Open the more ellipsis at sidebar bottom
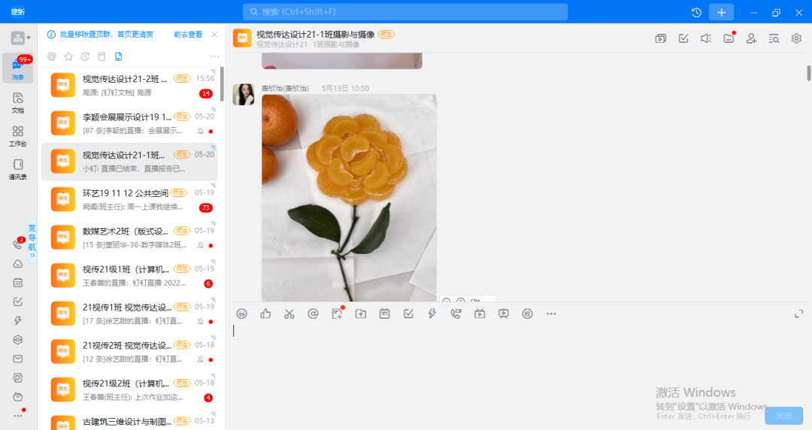The height and width of the screenshot is (430, 812). click(18, 416)
